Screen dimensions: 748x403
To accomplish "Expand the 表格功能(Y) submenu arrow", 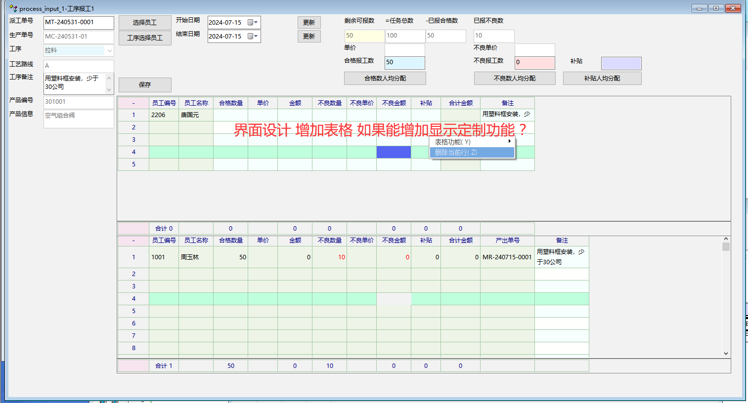I will tap(509, 141).
